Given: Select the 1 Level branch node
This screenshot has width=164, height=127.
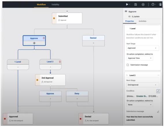Looking at the screenshot, I should [x=18, y=65].
